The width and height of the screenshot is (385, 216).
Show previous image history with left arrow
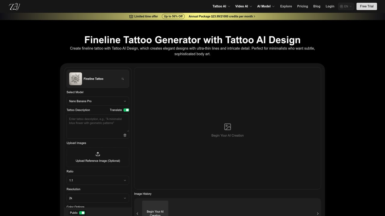[x=137, y=214]
